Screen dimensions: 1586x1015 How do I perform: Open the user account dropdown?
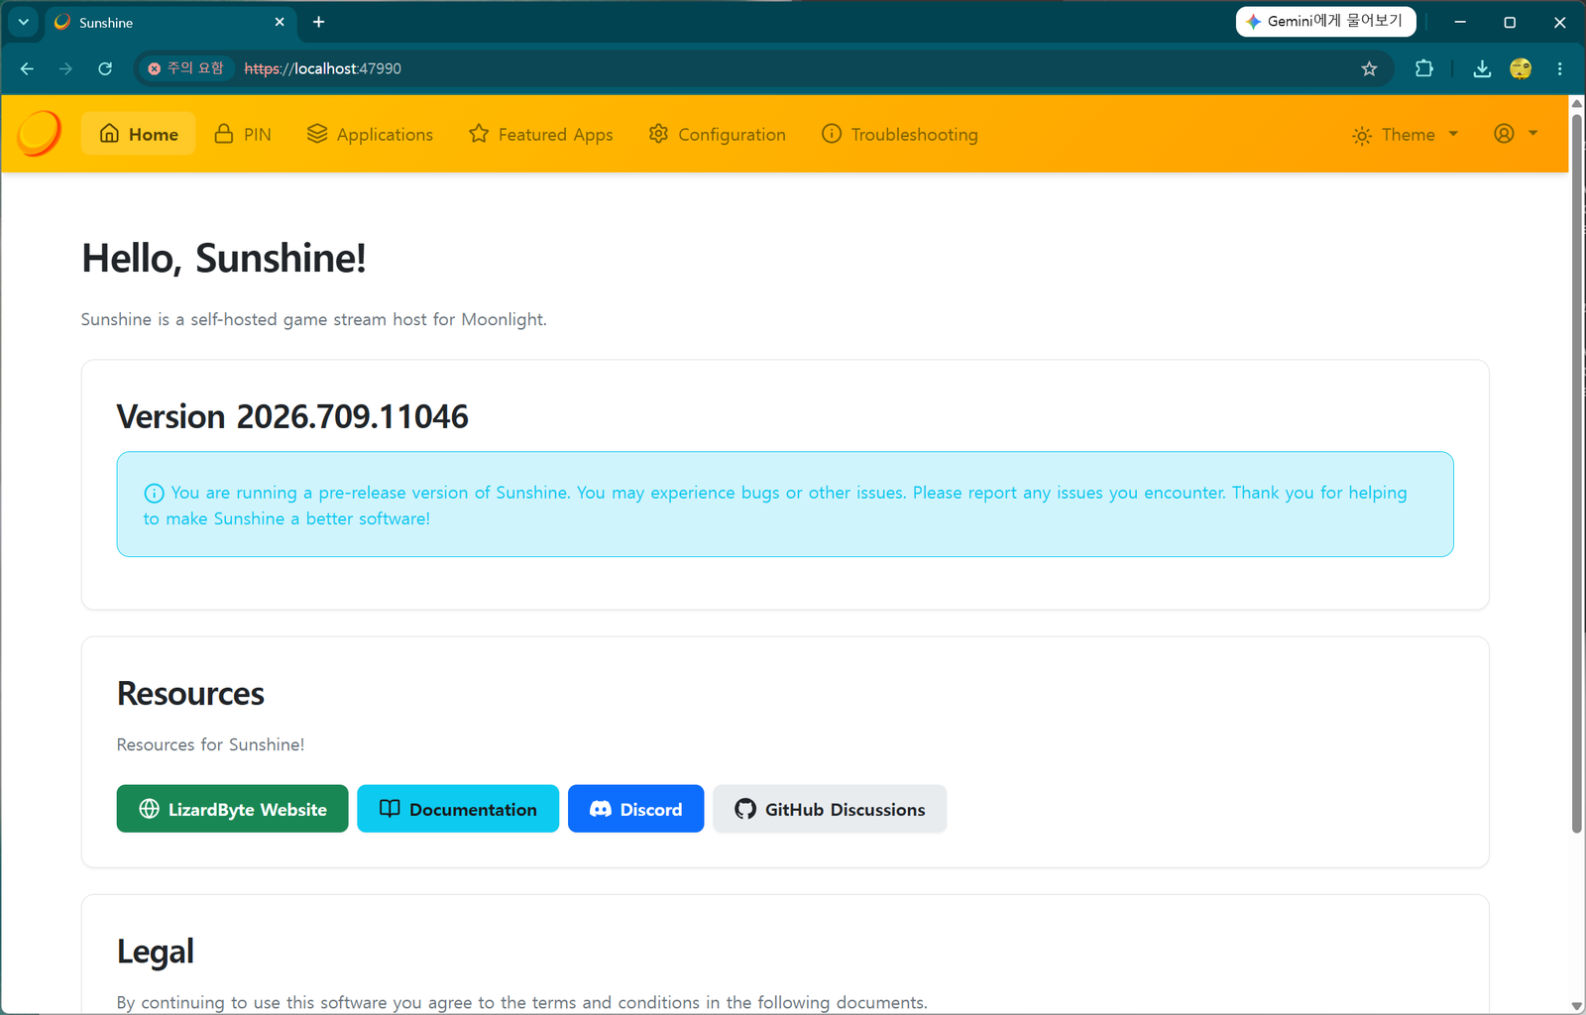[x=1516, y=134]
